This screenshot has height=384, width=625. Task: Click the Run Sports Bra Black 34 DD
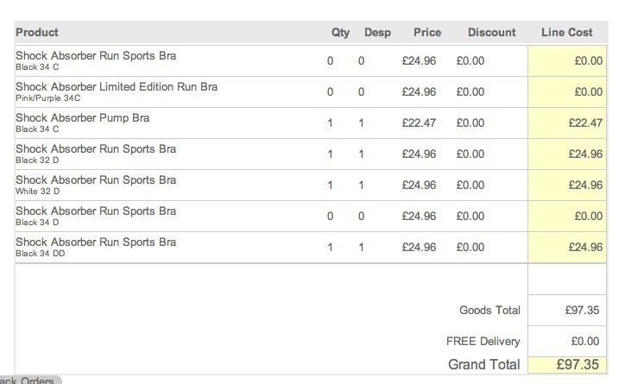pyautogui.click(x=96, y=242)
